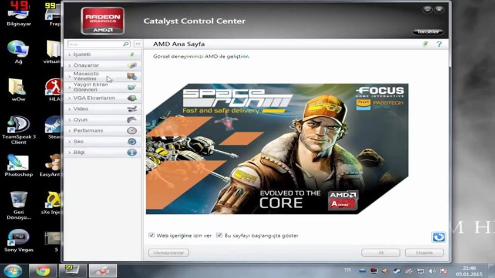
Task: Open the Ağ network desktop icon
Action: coord(18,52)
